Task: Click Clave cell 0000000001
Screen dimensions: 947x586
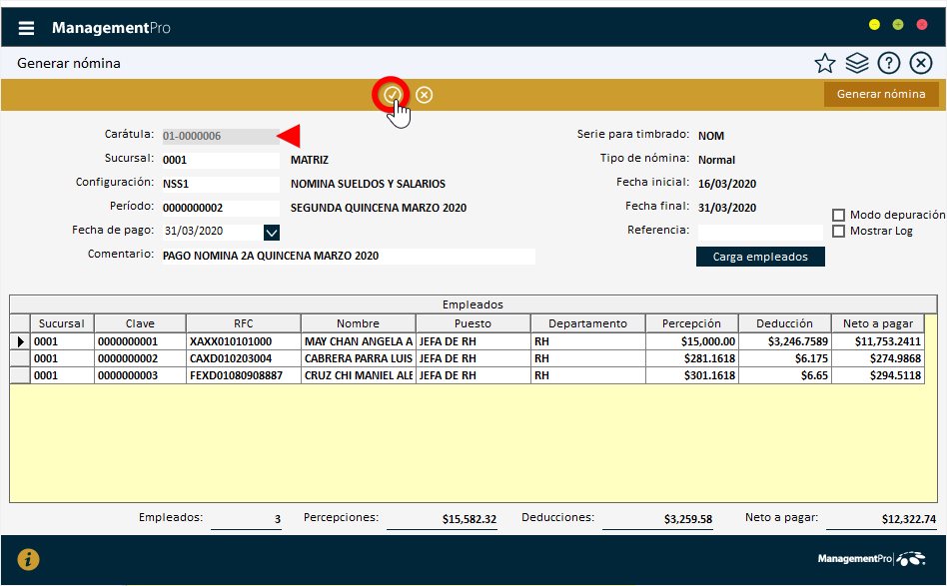Action: (x=140, y=341)
